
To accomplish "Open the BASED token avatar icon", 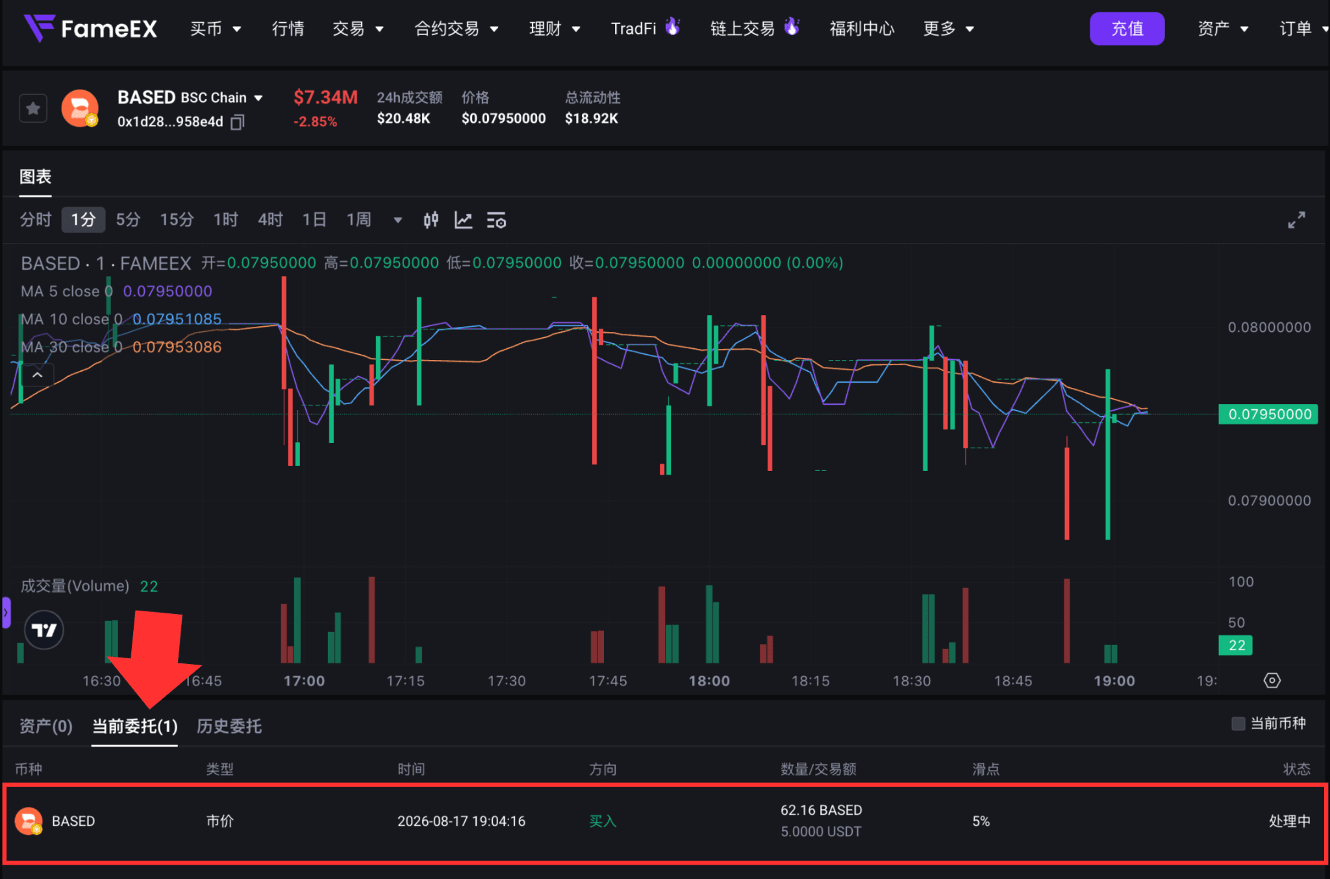I will coord(80,108).
